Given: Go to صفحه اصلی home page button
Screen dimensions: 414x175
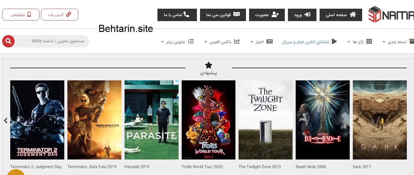Looking at the screenshot, I should (341, 15).
